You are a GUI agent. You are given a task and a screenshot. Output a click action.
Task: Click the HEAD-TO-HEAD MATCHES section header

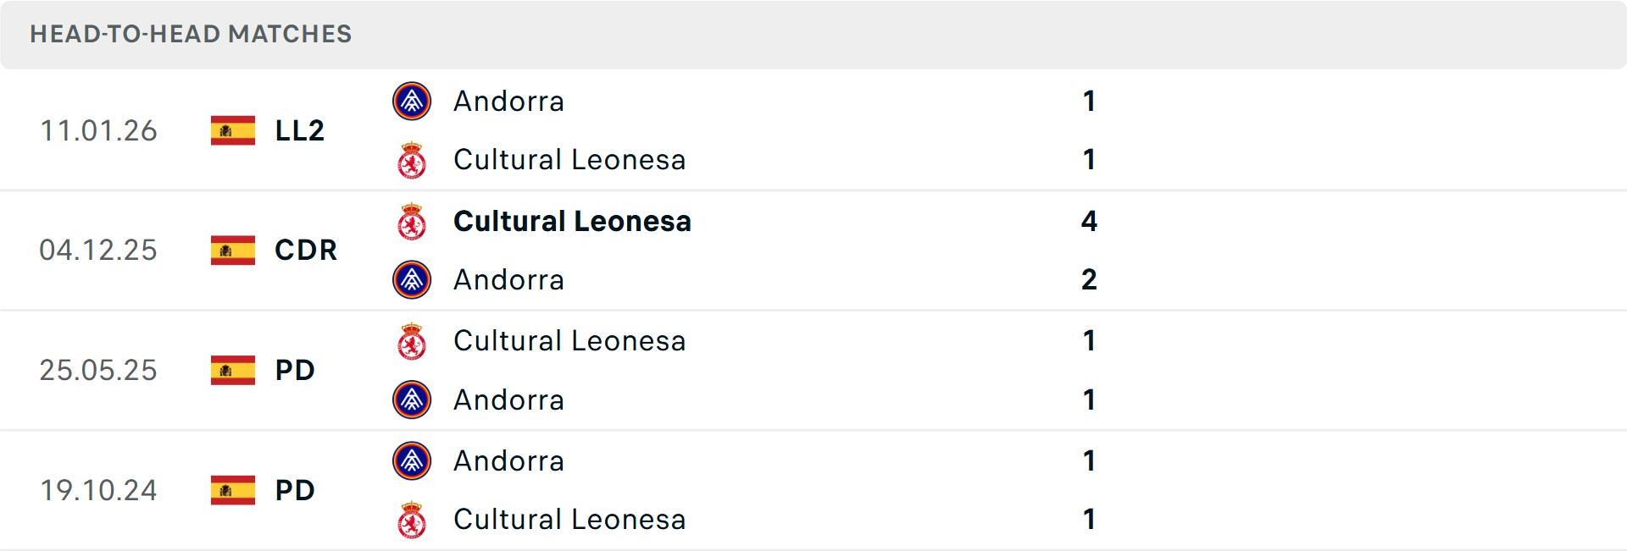191,35
